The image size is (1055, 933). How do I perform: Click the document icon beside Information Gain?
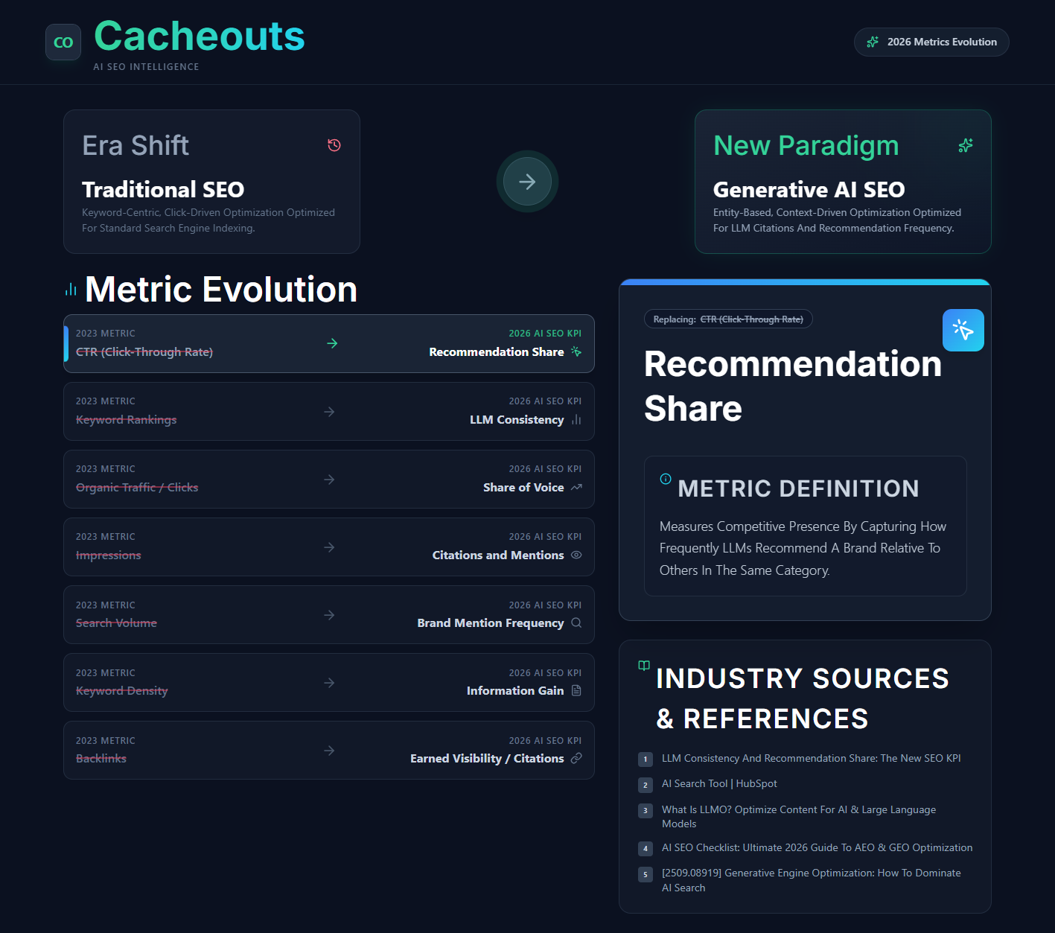[576, 690]
